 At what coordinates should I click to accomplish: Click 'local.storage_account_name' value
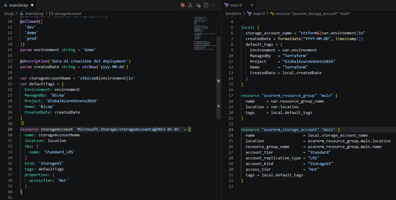point(338,136)
